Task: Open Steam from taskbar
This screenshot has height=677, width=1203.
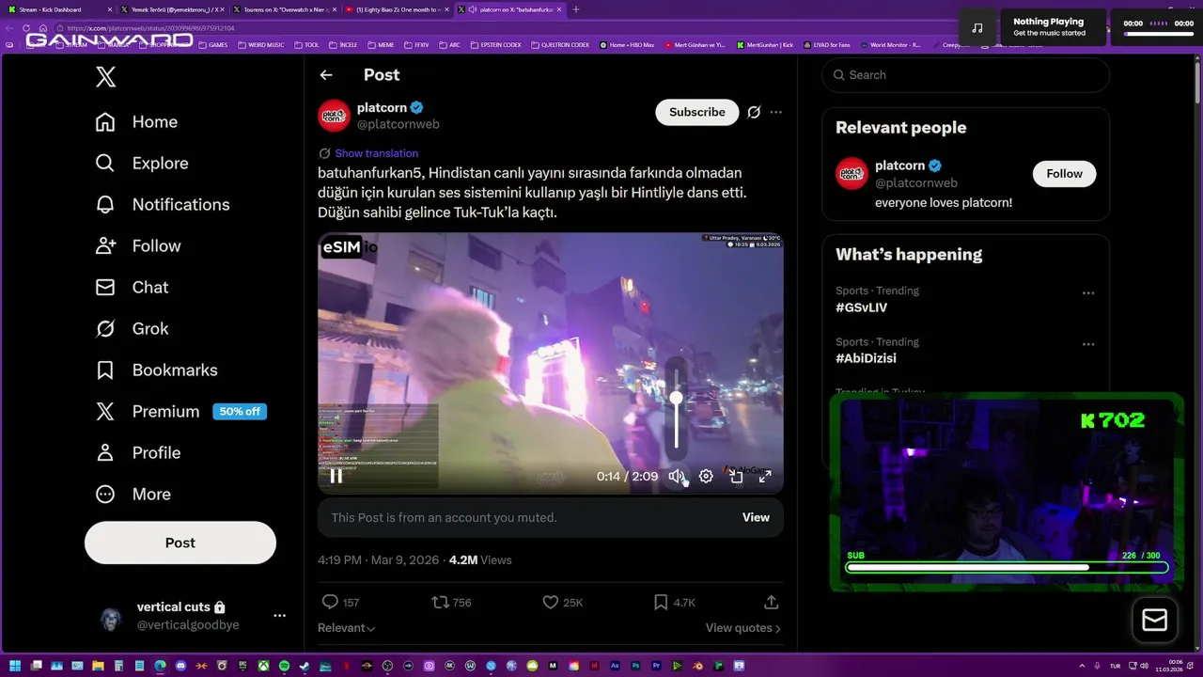Action: [x=305, y=666]
